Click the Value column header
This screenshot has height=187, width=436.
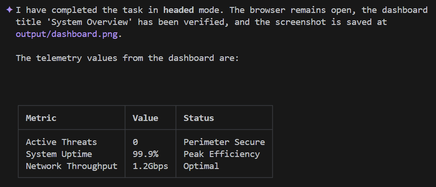[x=145, y=118]
